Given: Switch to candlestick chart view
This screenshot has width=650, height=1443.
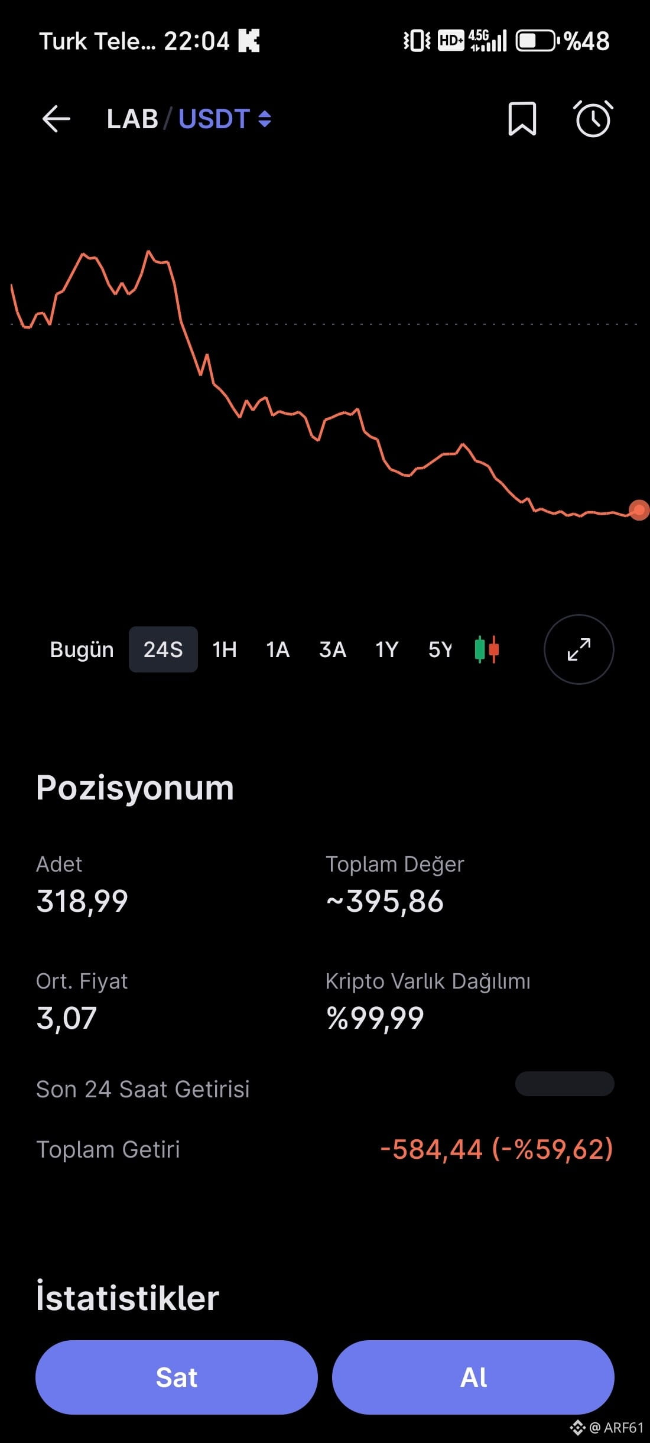Looking at the screenshot, I should point(487,649).
